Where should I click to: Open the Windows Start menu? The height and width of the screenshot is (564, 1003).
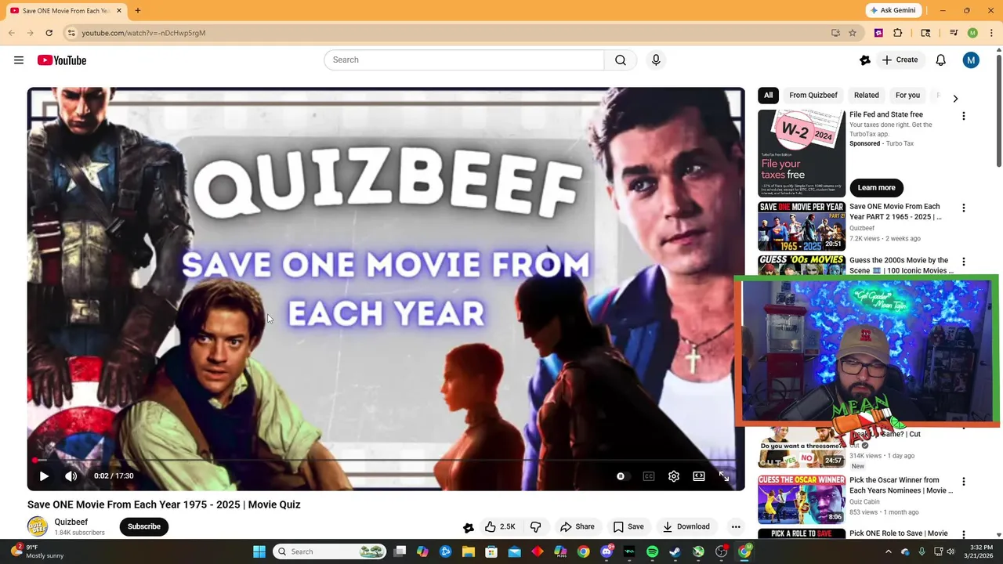(259, 551)
